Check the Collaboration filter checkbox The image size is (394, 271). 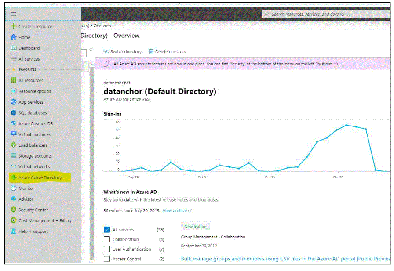[x=107, y=239]
